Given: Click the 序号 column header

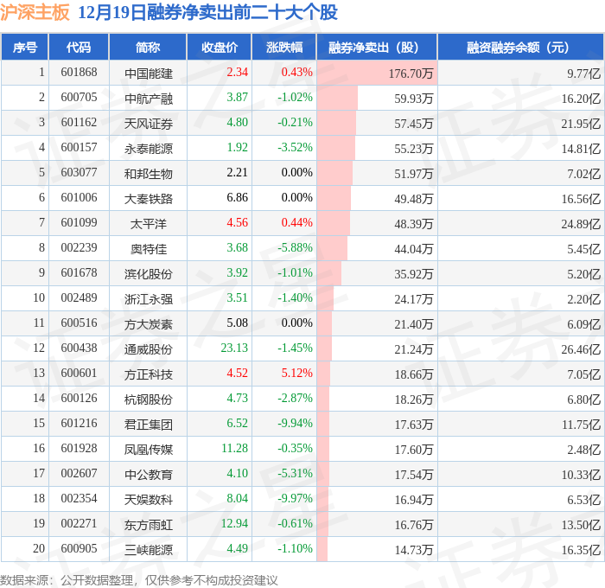Looking at the screenshot, I should coord(25,47).
